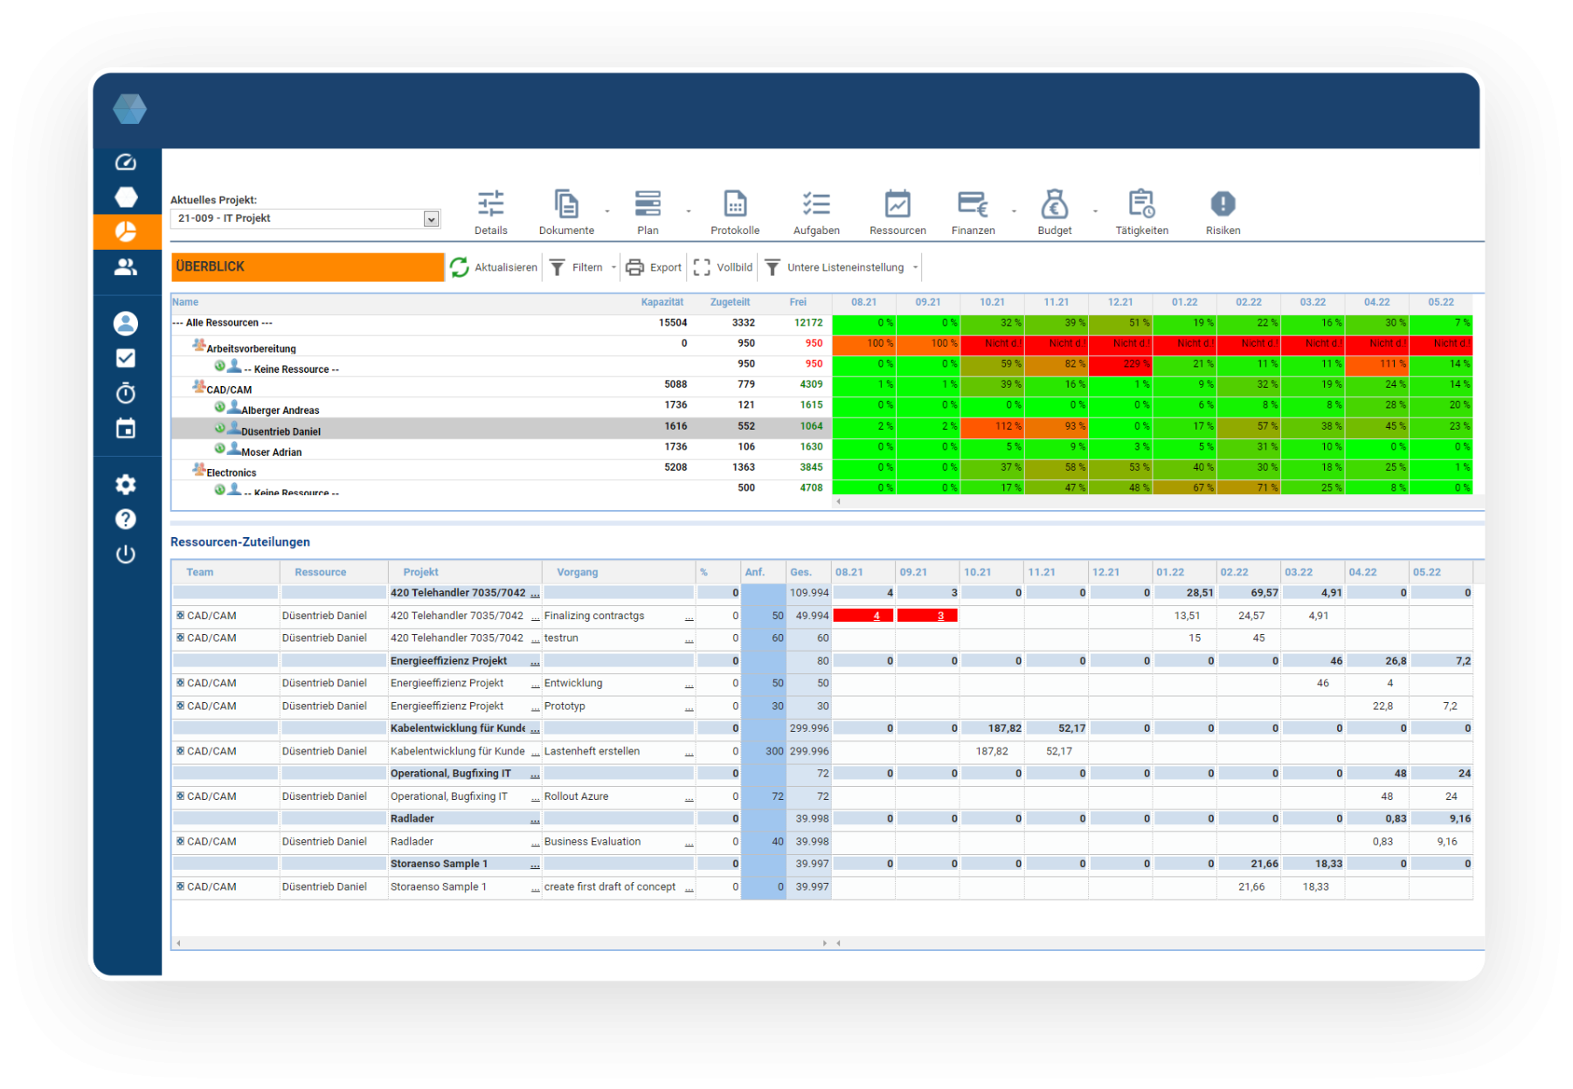Open the Budget money bag icon
Image resolution: width=1573 pixels, height=1089 pixels.
tap(1054, 205)
